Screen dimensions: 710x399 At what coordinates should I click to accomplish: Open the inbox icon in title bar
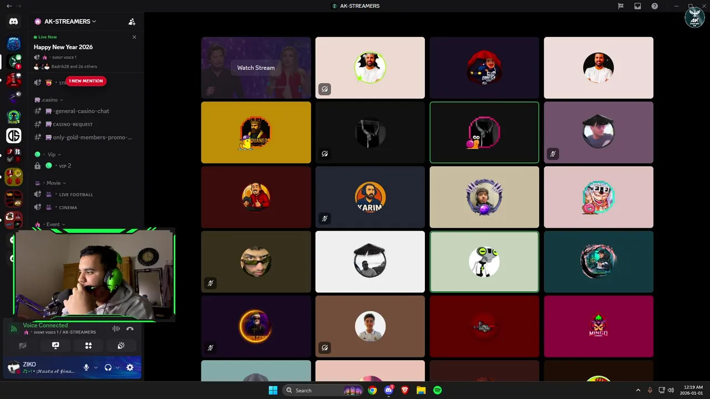638,6
